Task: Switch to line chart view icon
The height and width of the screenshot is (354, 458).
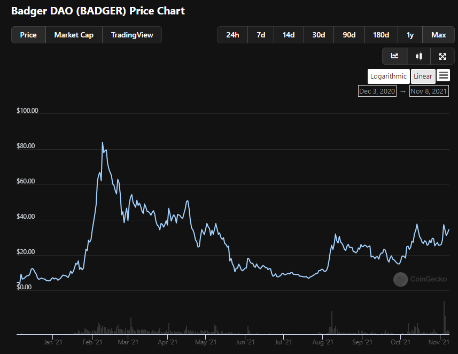Action: coord(394,56)
